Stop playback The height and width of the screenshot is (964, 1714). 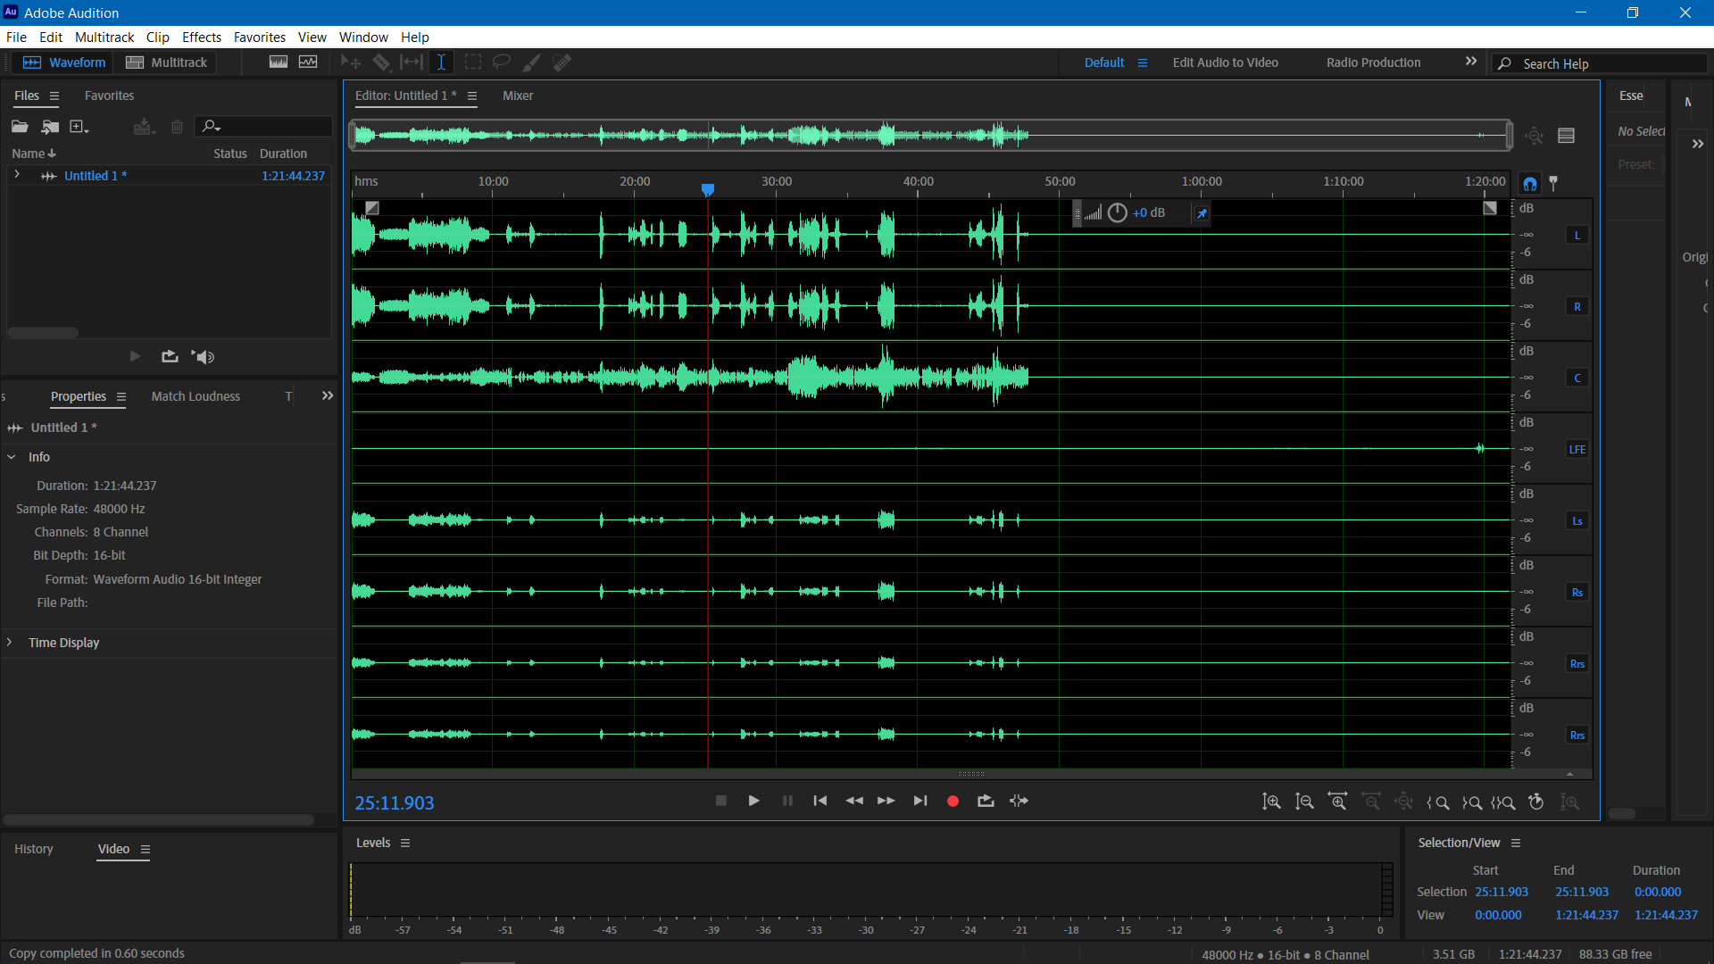point(721,801)
